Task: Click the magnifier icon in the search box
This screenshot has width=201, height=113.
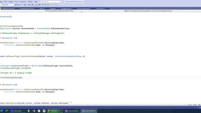Action: tap(61, 2)
